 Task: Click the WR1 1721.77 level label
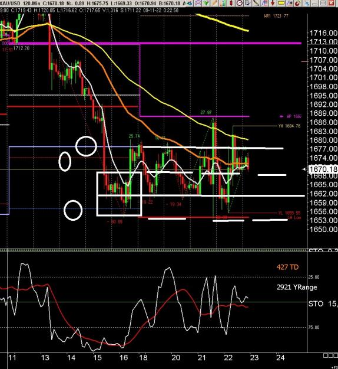tap(276, 16)
